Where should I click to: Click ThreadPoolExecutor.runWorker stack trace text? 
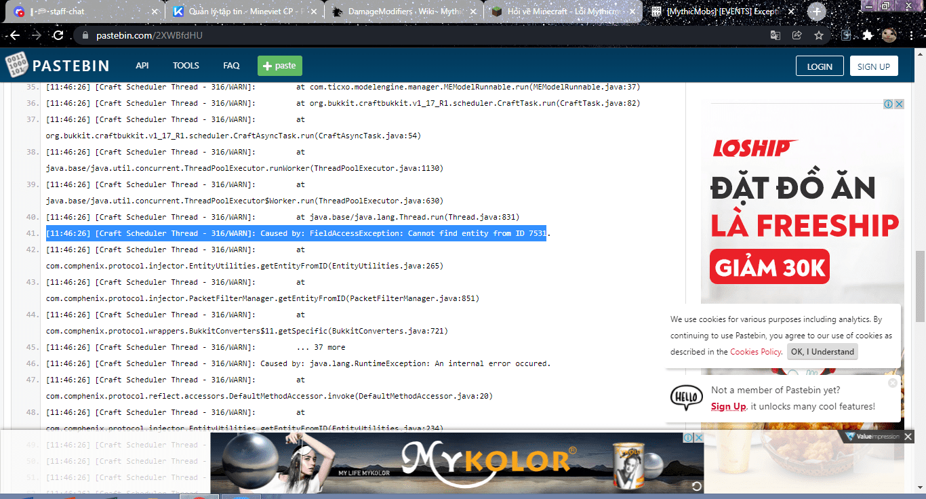[x=245, y=168]
